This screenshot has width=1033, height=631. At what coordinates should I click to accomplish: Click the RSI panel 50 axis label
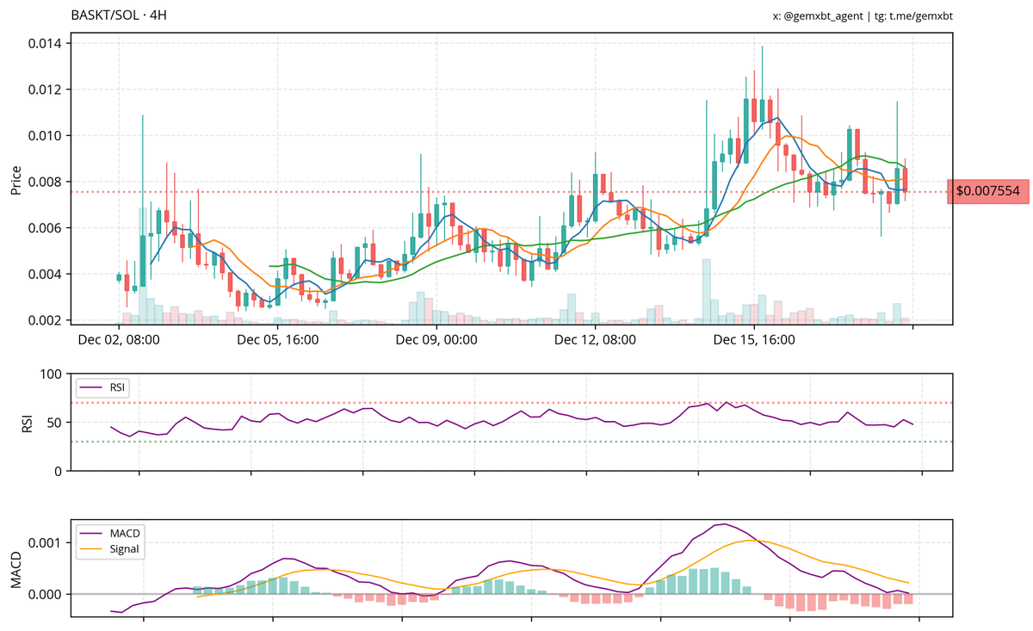point(55,423)
